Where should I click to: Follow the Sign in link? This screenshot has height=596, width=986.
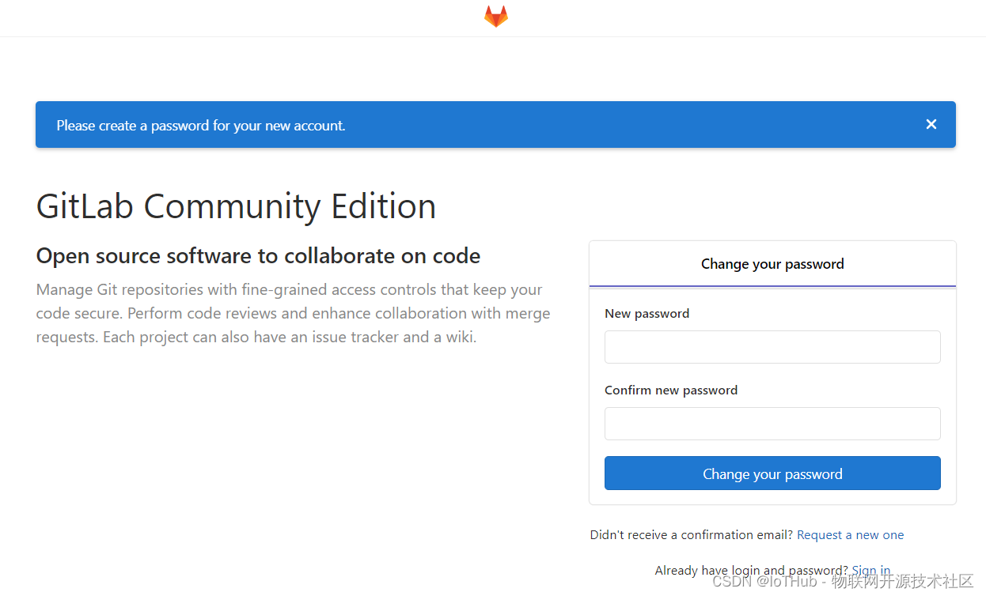(x=870, y=571)
